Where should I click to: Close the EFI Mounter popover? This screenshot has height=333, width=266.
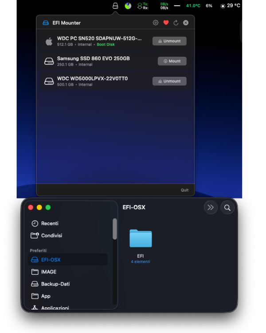[x=186, y=23]
